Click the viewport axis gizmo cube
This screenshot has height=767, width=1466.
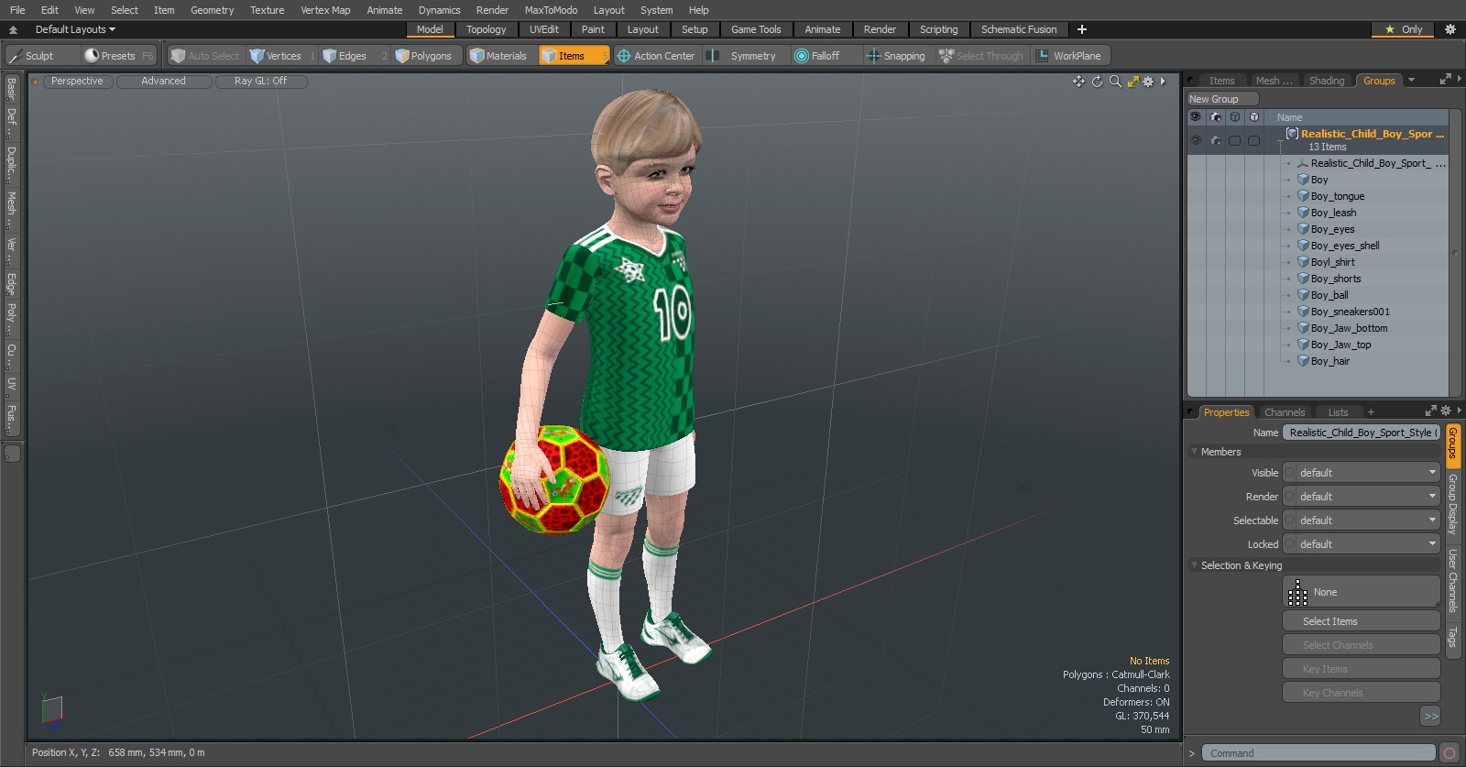52,711
